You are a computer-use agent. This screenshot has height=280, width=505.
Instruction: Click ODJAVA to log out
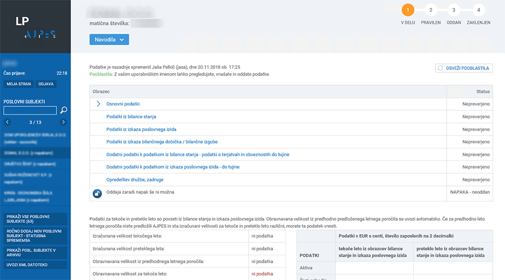[46, 84]
